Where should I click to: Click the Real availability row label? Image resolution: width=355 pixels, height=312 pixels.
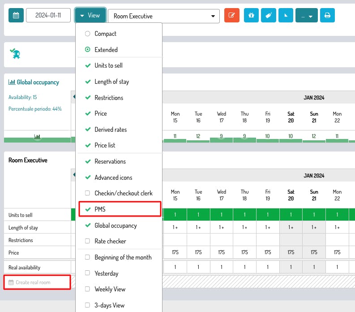[x=24, y=268]
